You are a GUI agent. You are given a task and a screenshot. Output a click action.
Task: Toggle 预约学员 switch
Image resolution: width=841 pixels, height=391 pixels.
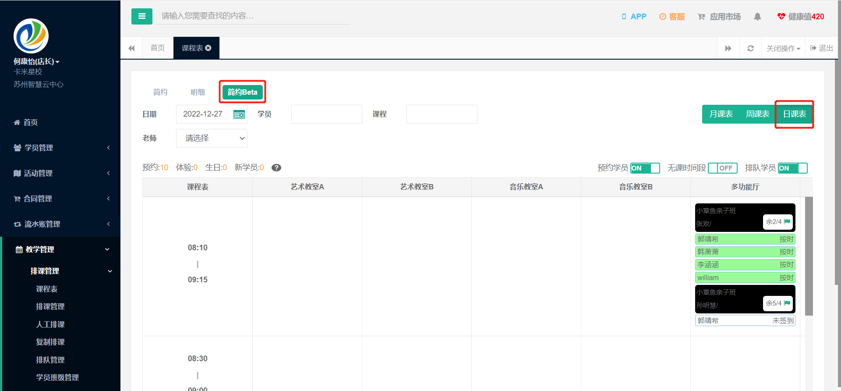pyautogui.click(x=645, y=168)
